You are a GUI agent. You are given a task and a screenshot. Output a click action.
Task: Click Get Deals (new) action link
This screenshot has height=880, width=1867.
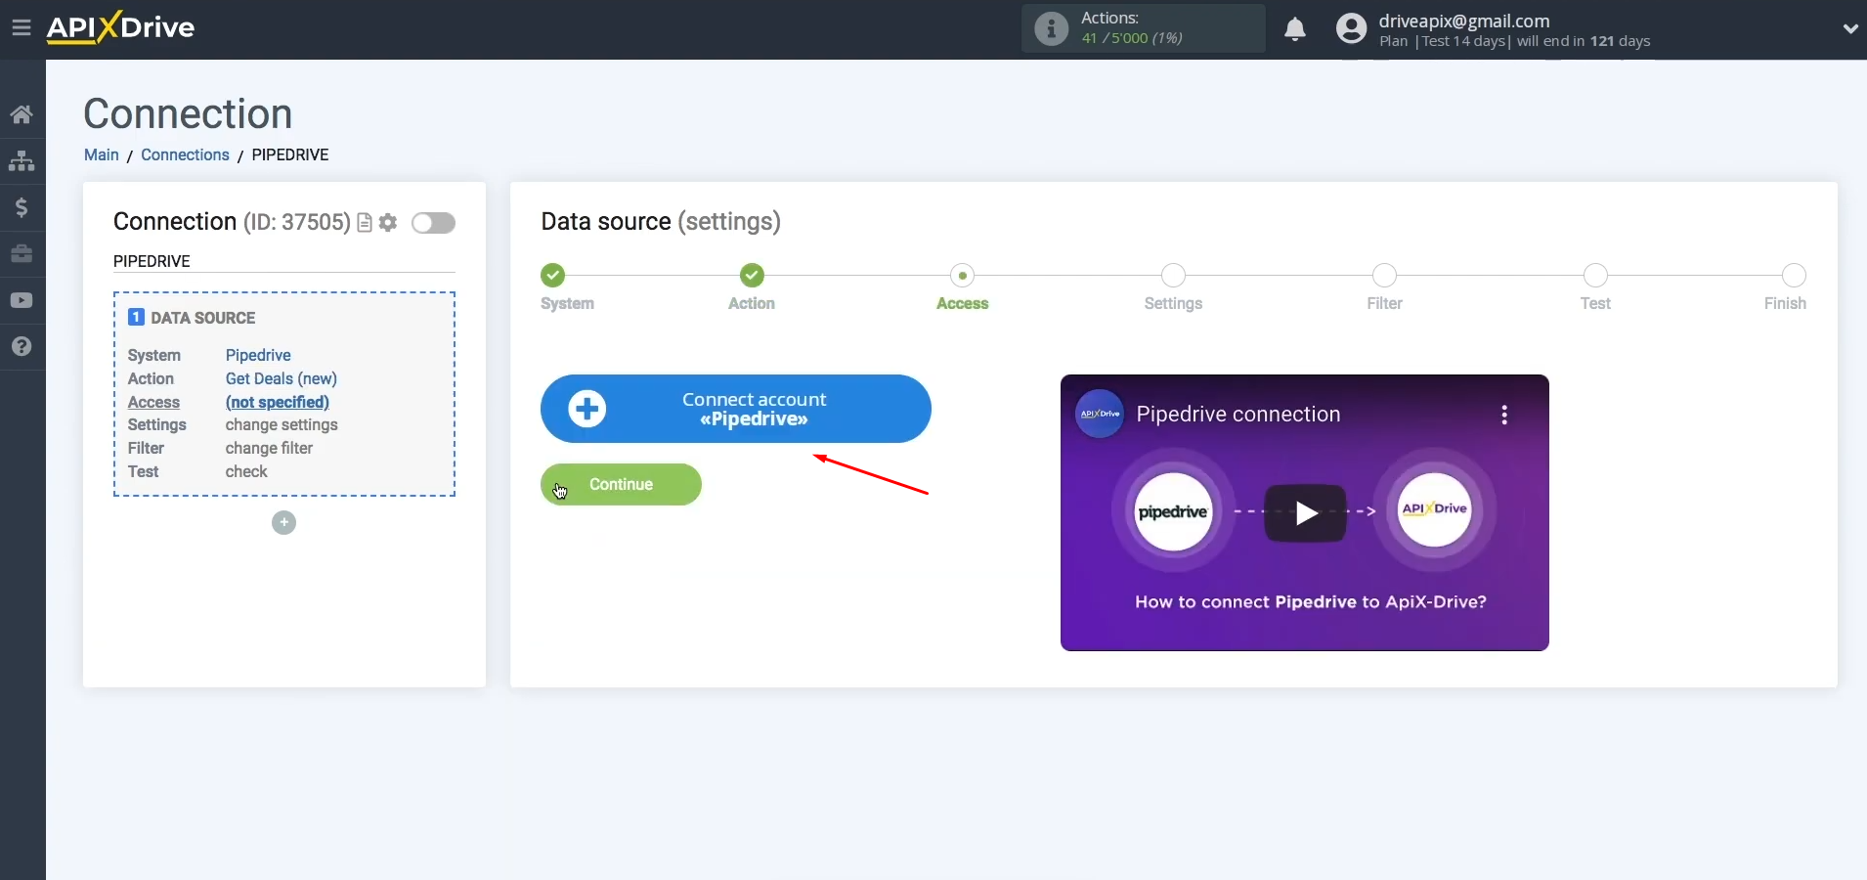(x=282, y=378)
